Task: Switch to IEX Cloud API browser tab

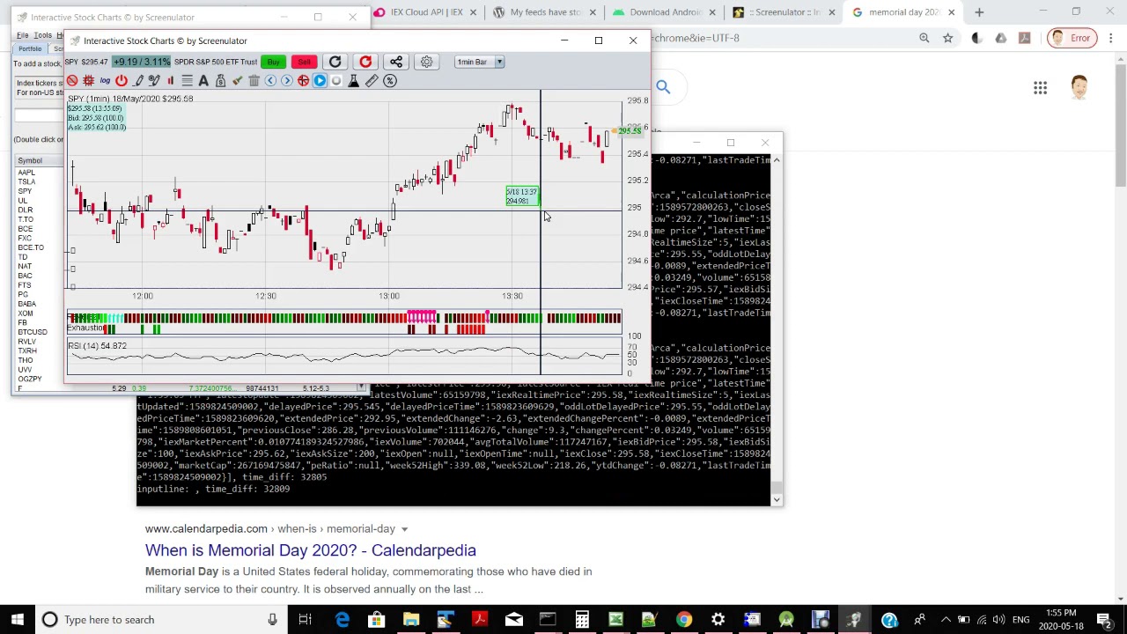Action: [x=426, y=12]
